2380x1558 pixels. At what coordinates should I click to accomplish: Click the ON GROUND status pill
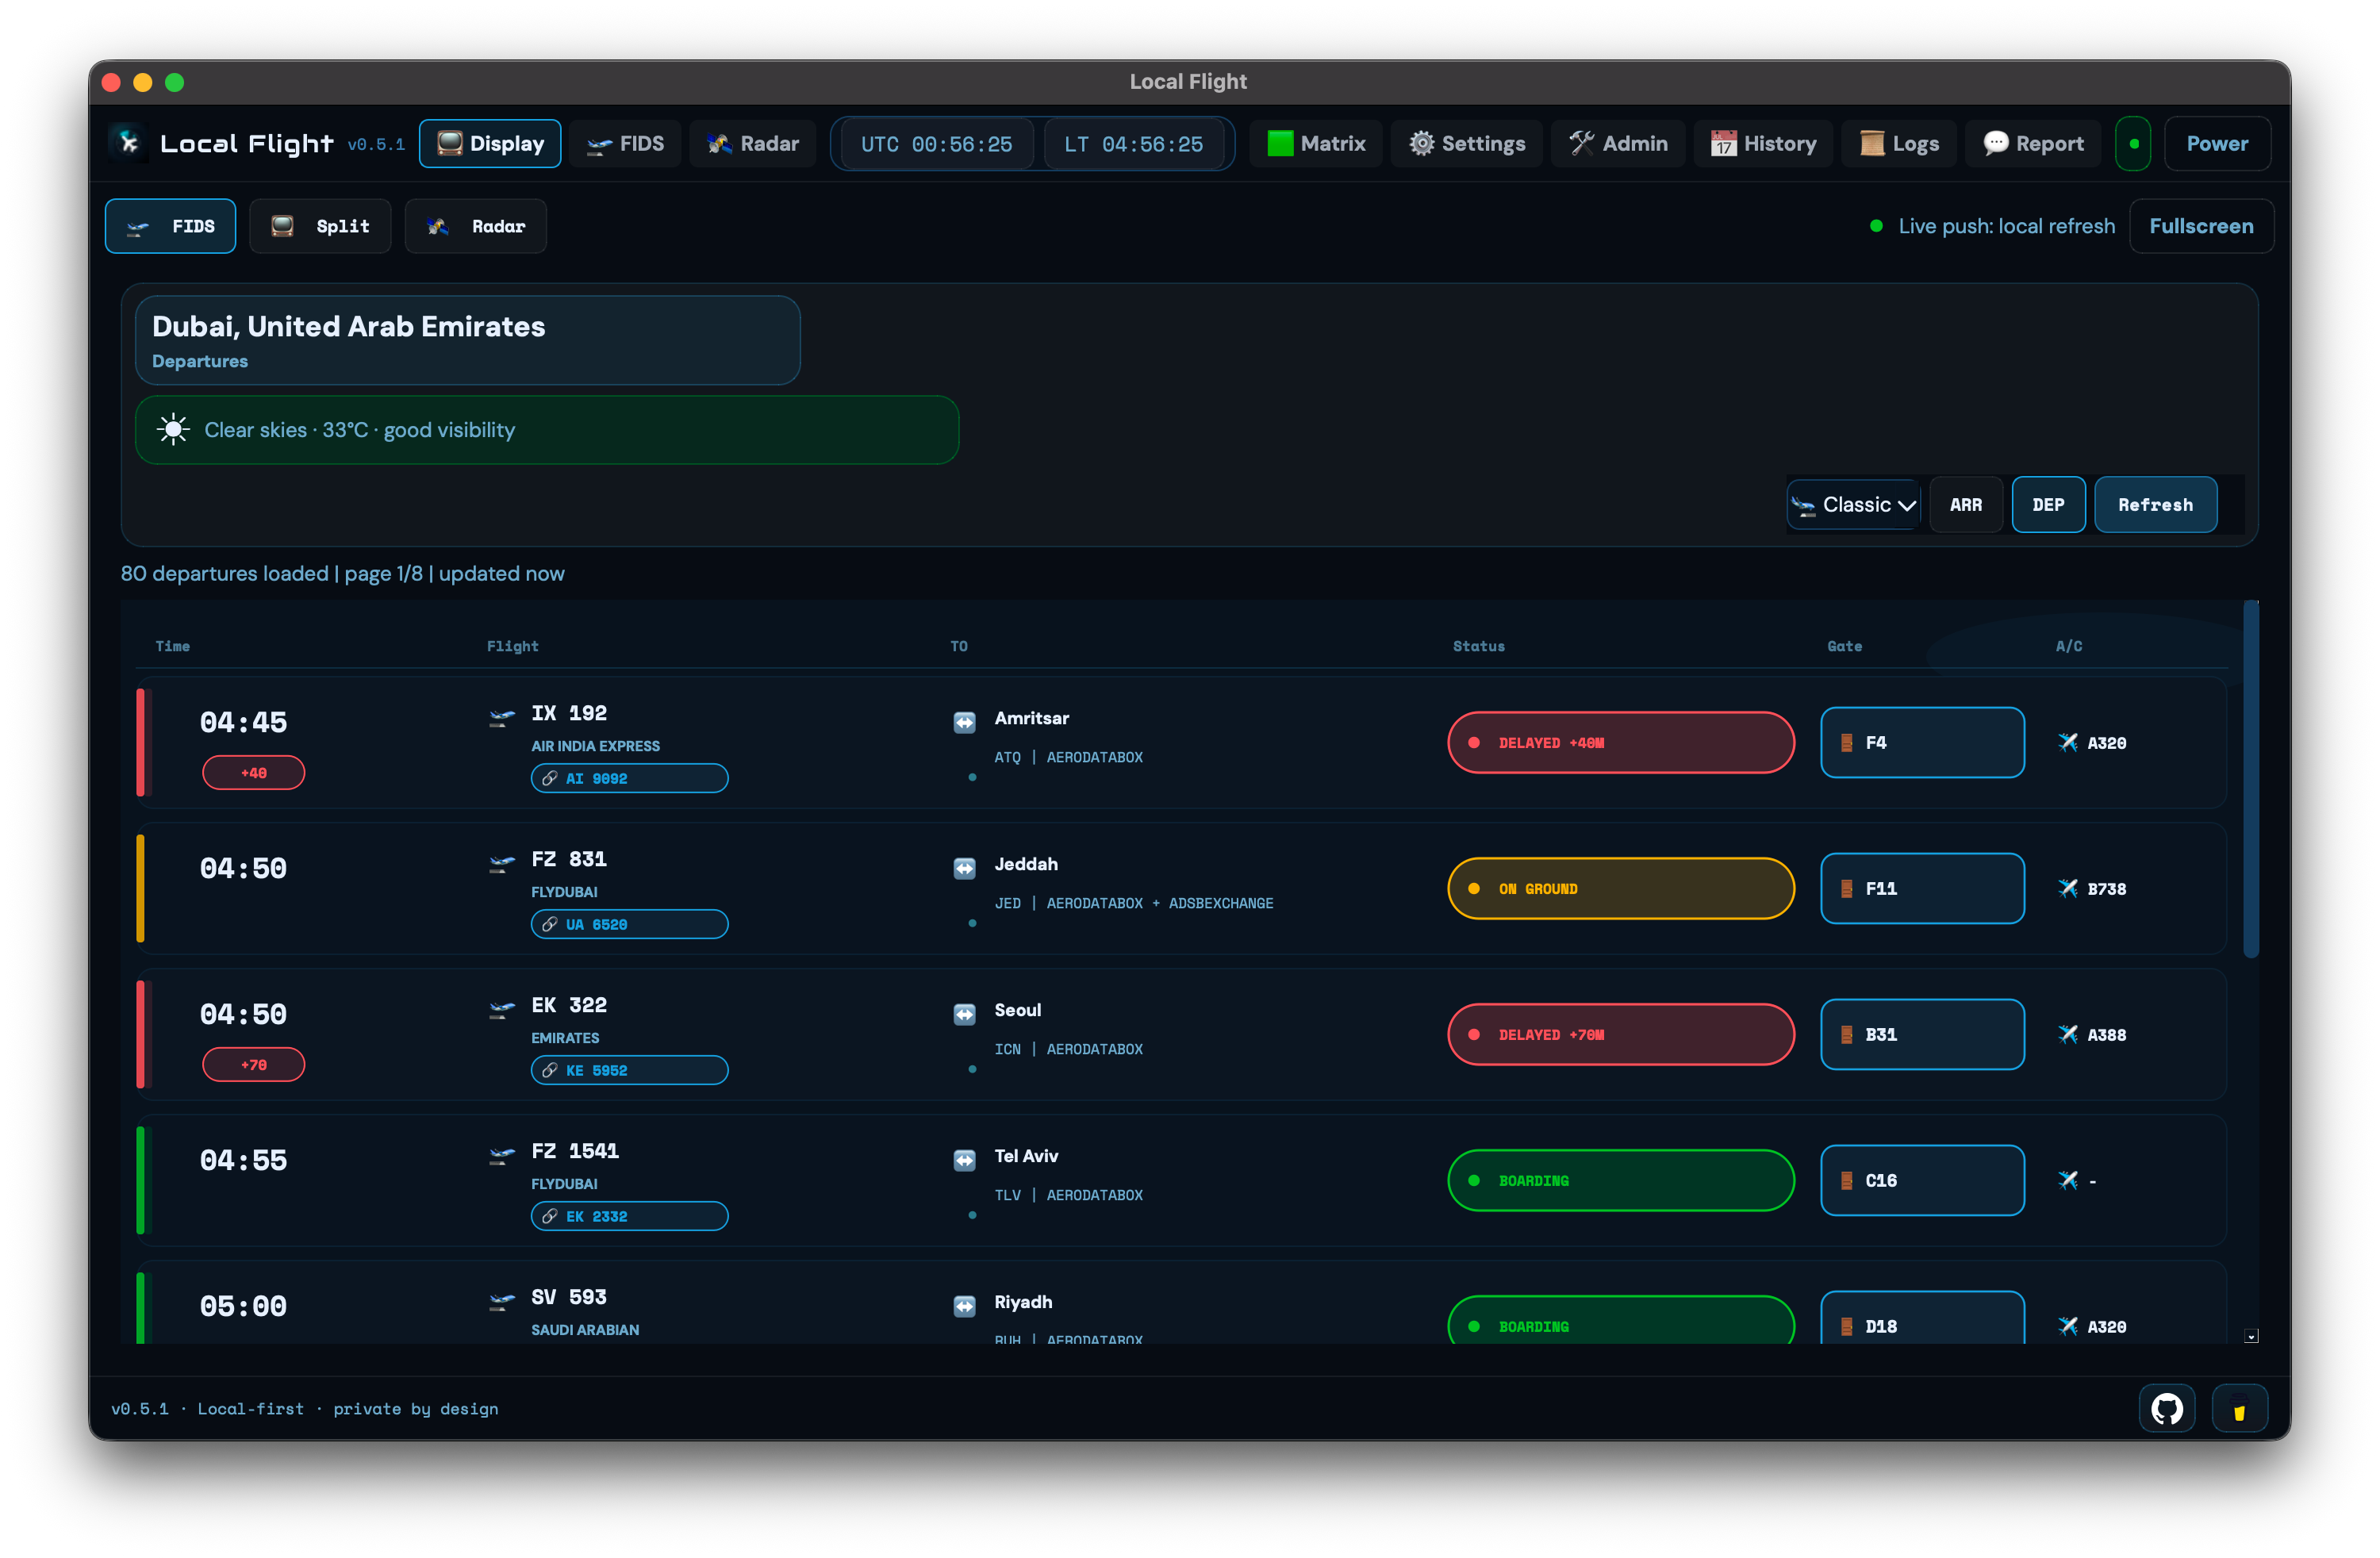[x=1620, y=888]
